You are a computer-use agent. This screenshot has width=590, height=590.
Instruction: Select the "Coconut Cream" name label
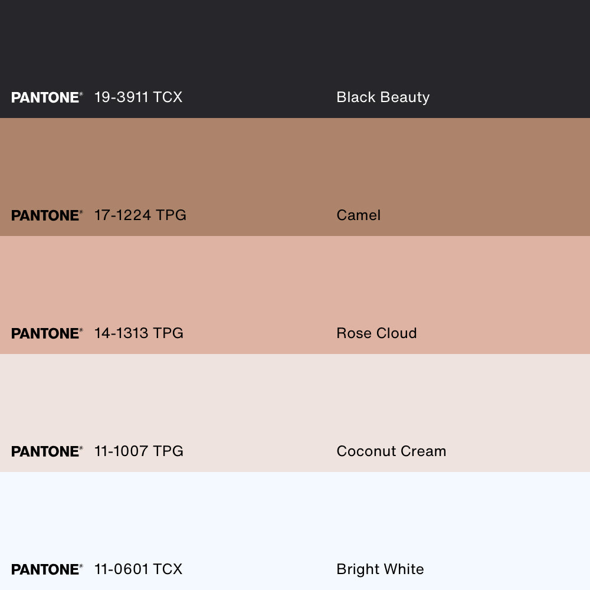click(x=391, y=451)
